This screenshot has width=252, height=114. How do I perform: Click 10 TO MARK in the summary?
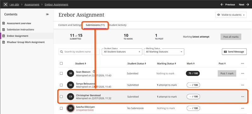click(x=128, y=37)
